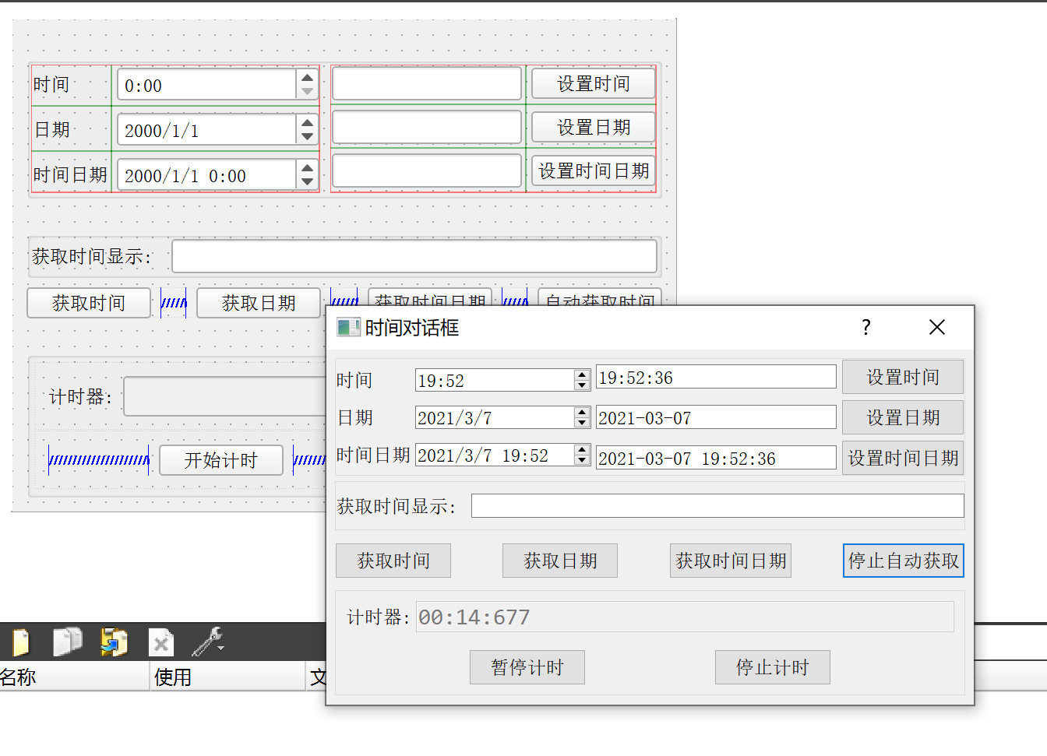Decrease the 时间 value 19:52 with down arrow
Screen dimensions: 1047x756
(x=582, y=385)
